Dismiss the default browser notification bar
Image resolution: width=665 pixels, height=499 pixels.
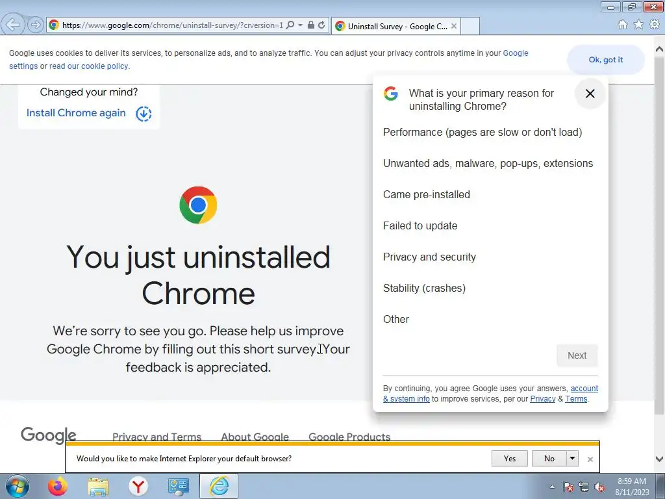click(x=590, y=459)
